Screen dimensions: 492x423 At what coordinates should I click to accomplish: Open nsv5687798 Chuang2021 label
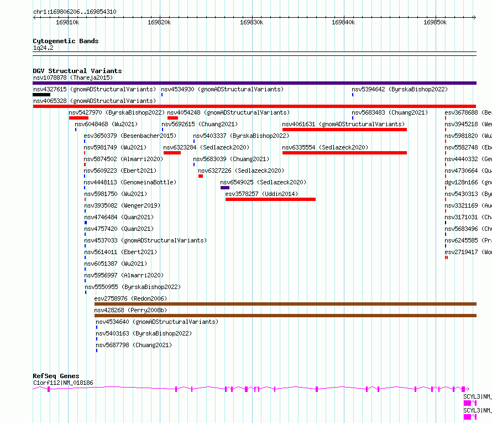(x=134, y=345)
